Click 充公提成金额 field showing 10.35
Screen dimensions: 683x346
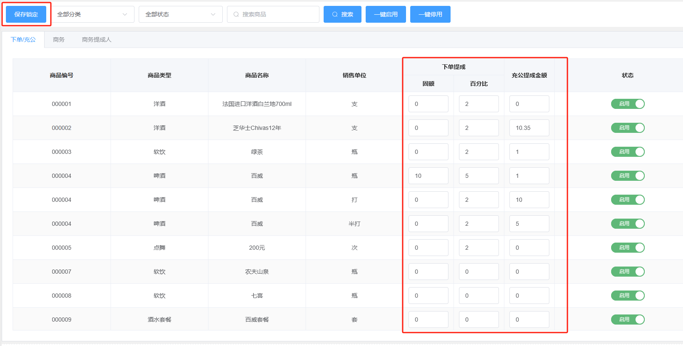[x=529, y=128]
